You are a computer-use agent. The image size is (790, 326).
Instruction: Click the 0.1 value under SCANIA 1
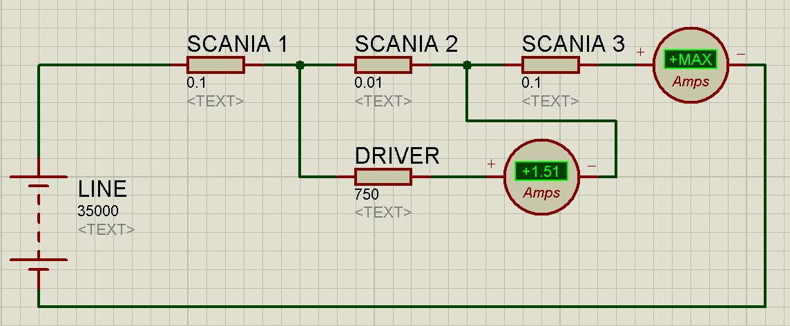click(197, 83)
